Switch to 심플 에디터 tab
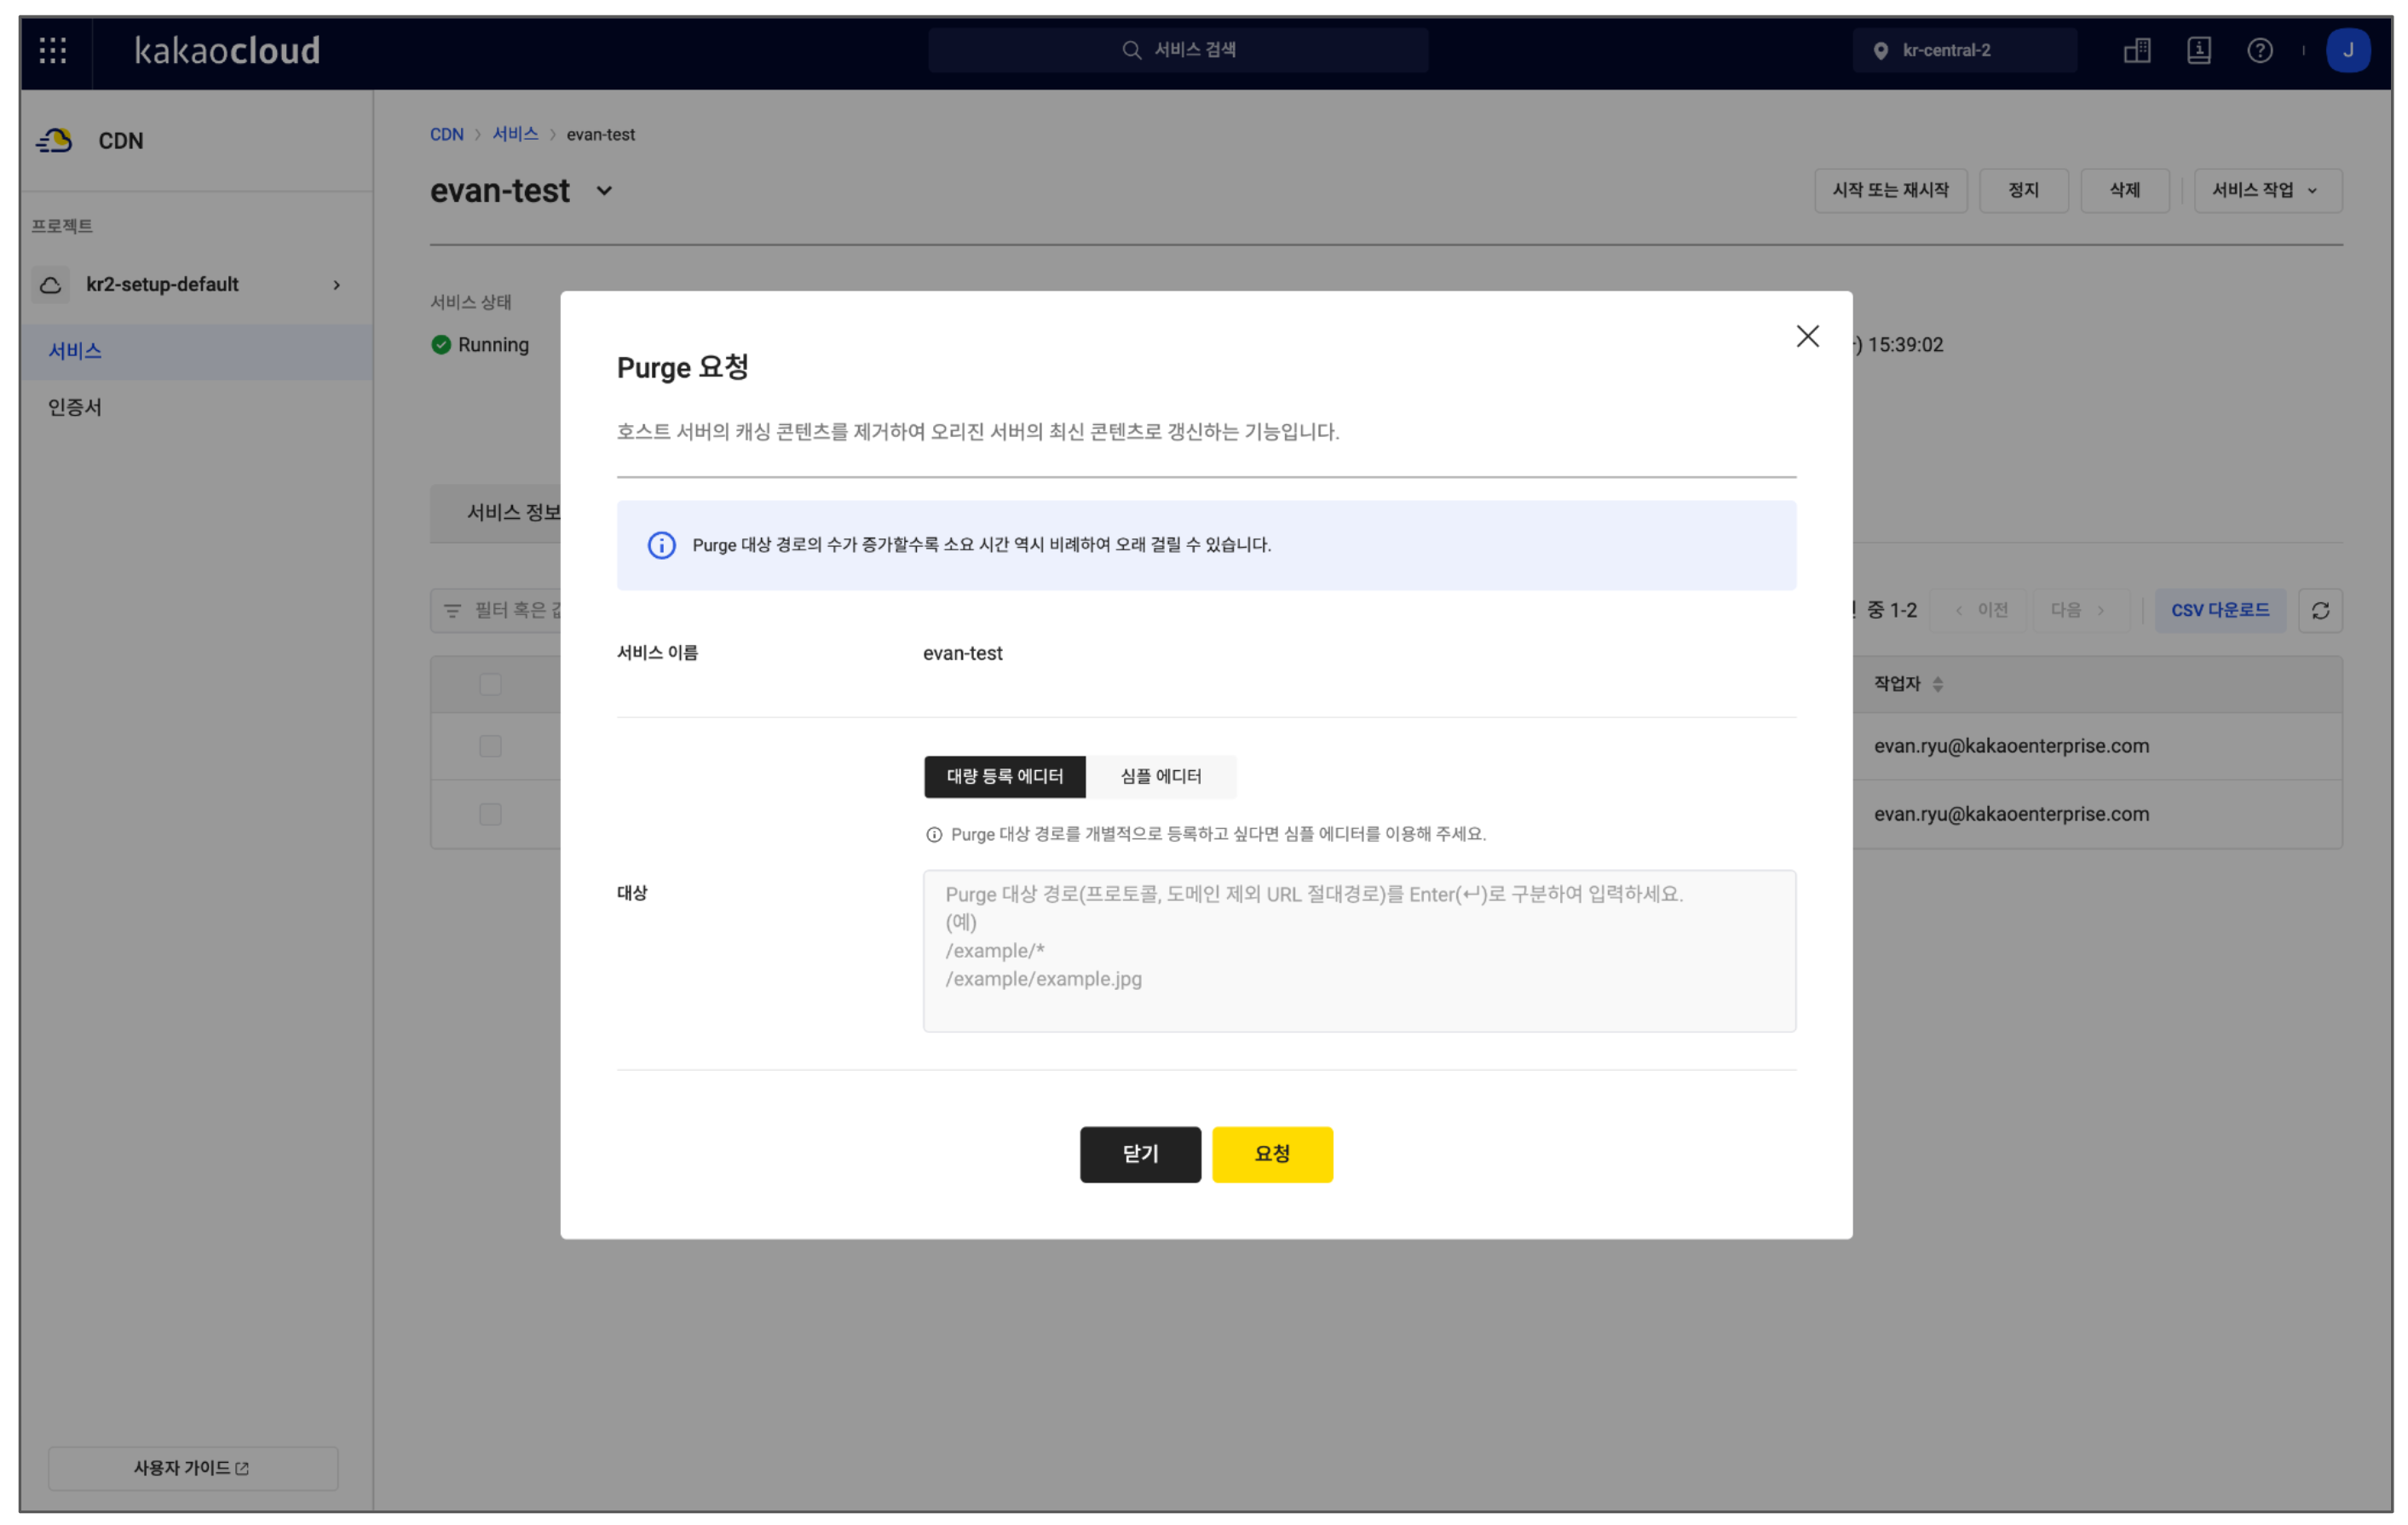The image size is (2408, 1525). point(1160,776)
